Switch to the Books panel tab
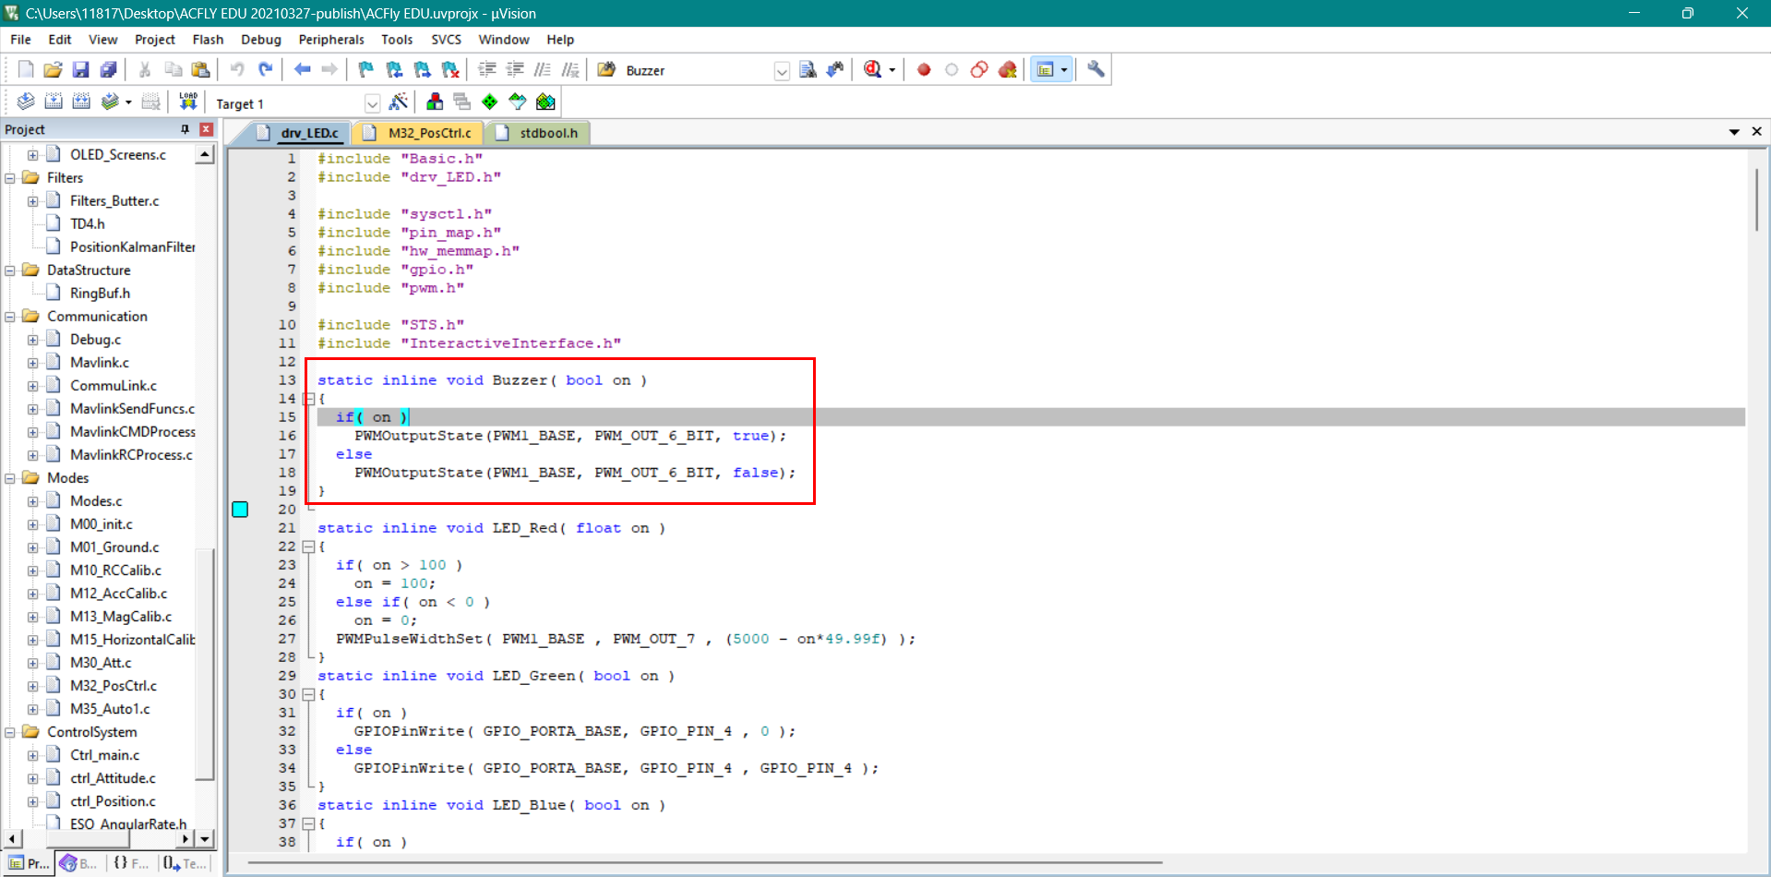The width and height of the screenshot is (1771, 877). [80, 863]
